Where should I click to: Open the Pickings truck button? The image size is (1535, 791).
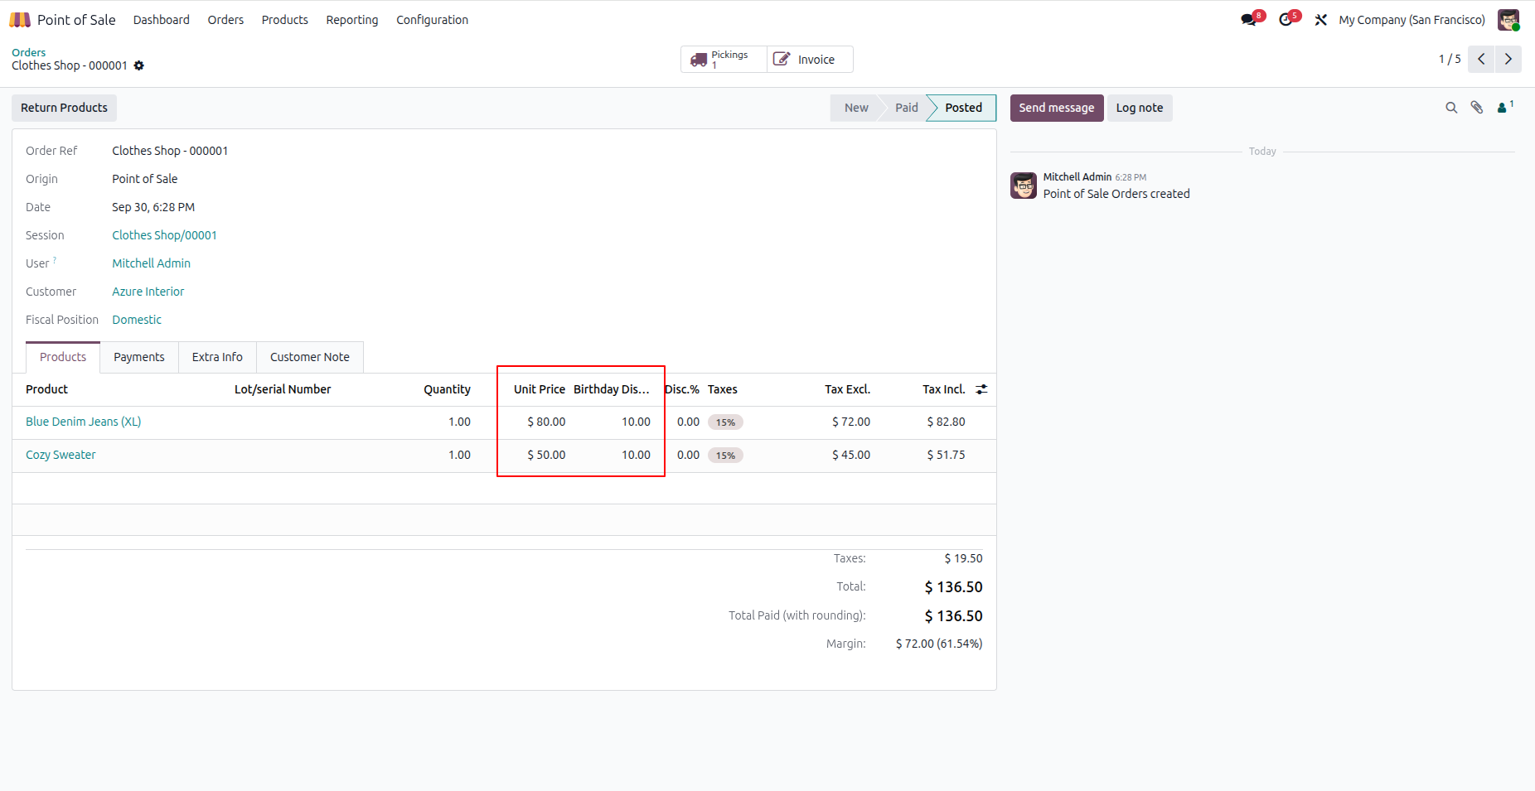(724, 60)
